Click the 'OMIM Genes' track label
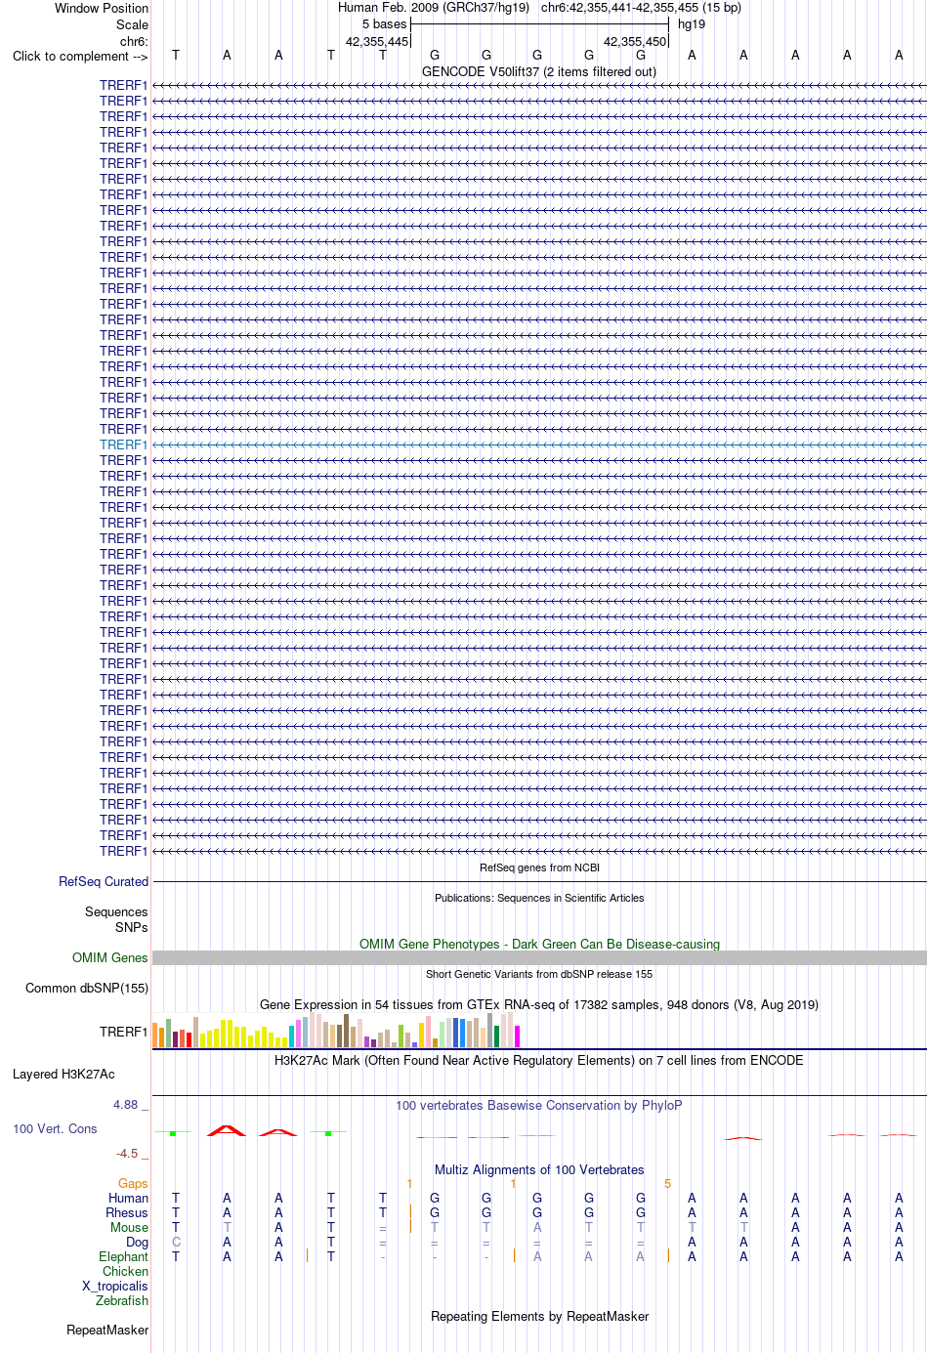 pyautogui.click(x=110, y=957)
